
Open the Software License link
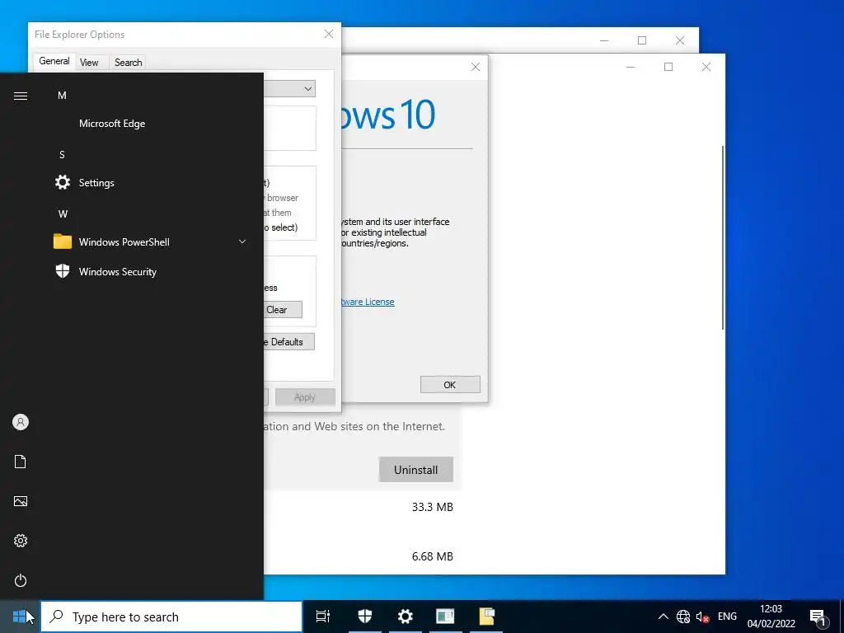point(368,302)
